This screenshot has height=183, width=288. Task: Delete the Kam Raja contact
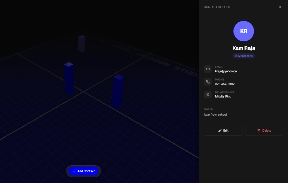264,131
